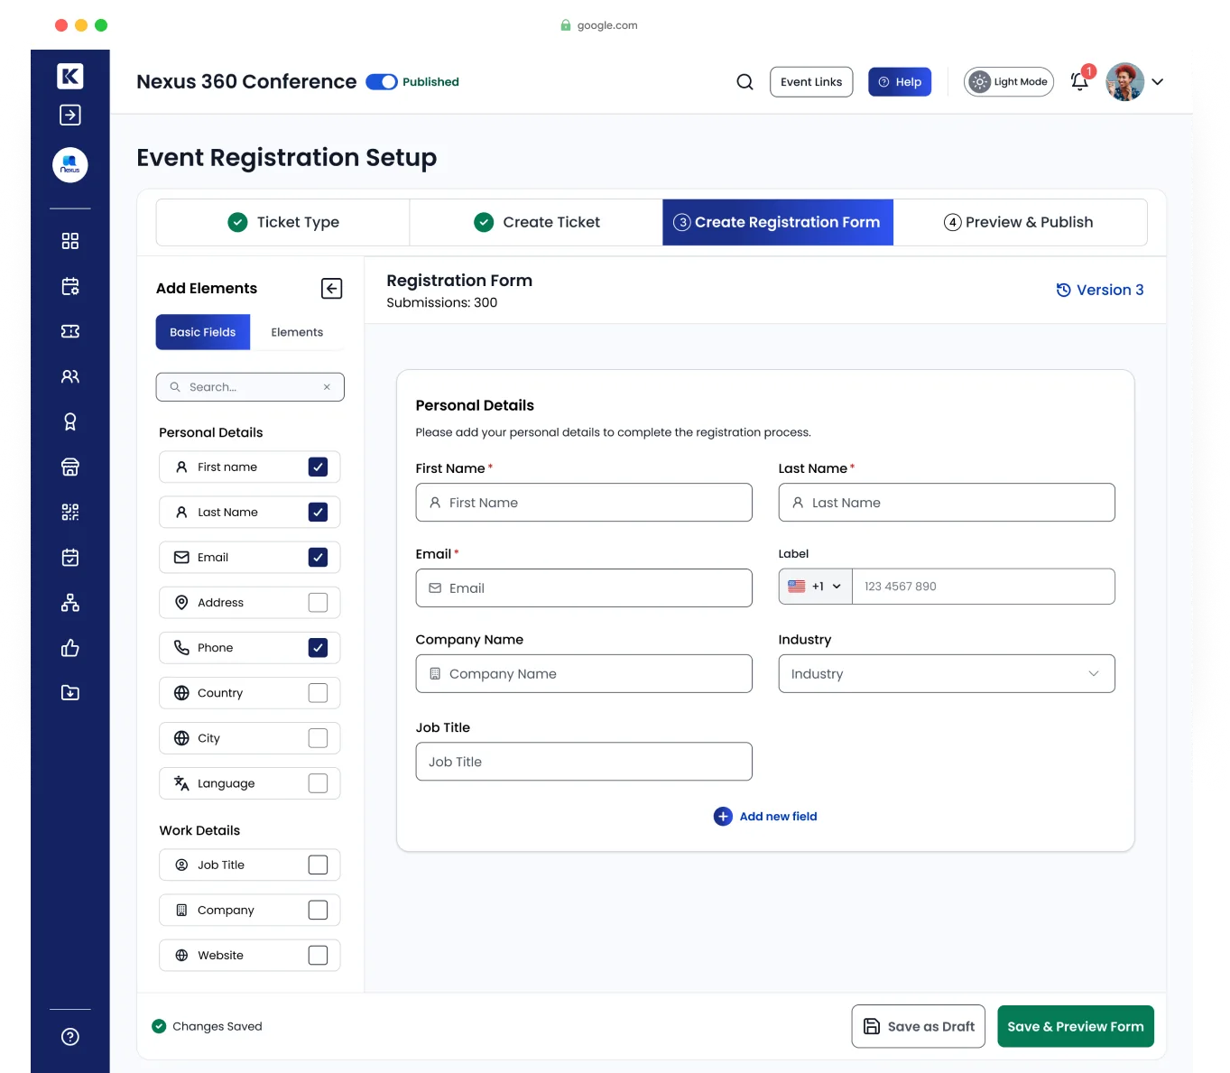This screenshot has height=1073, width=1230.
Task: Open the ticket icon in sidebar
Action: click(70, 331)
